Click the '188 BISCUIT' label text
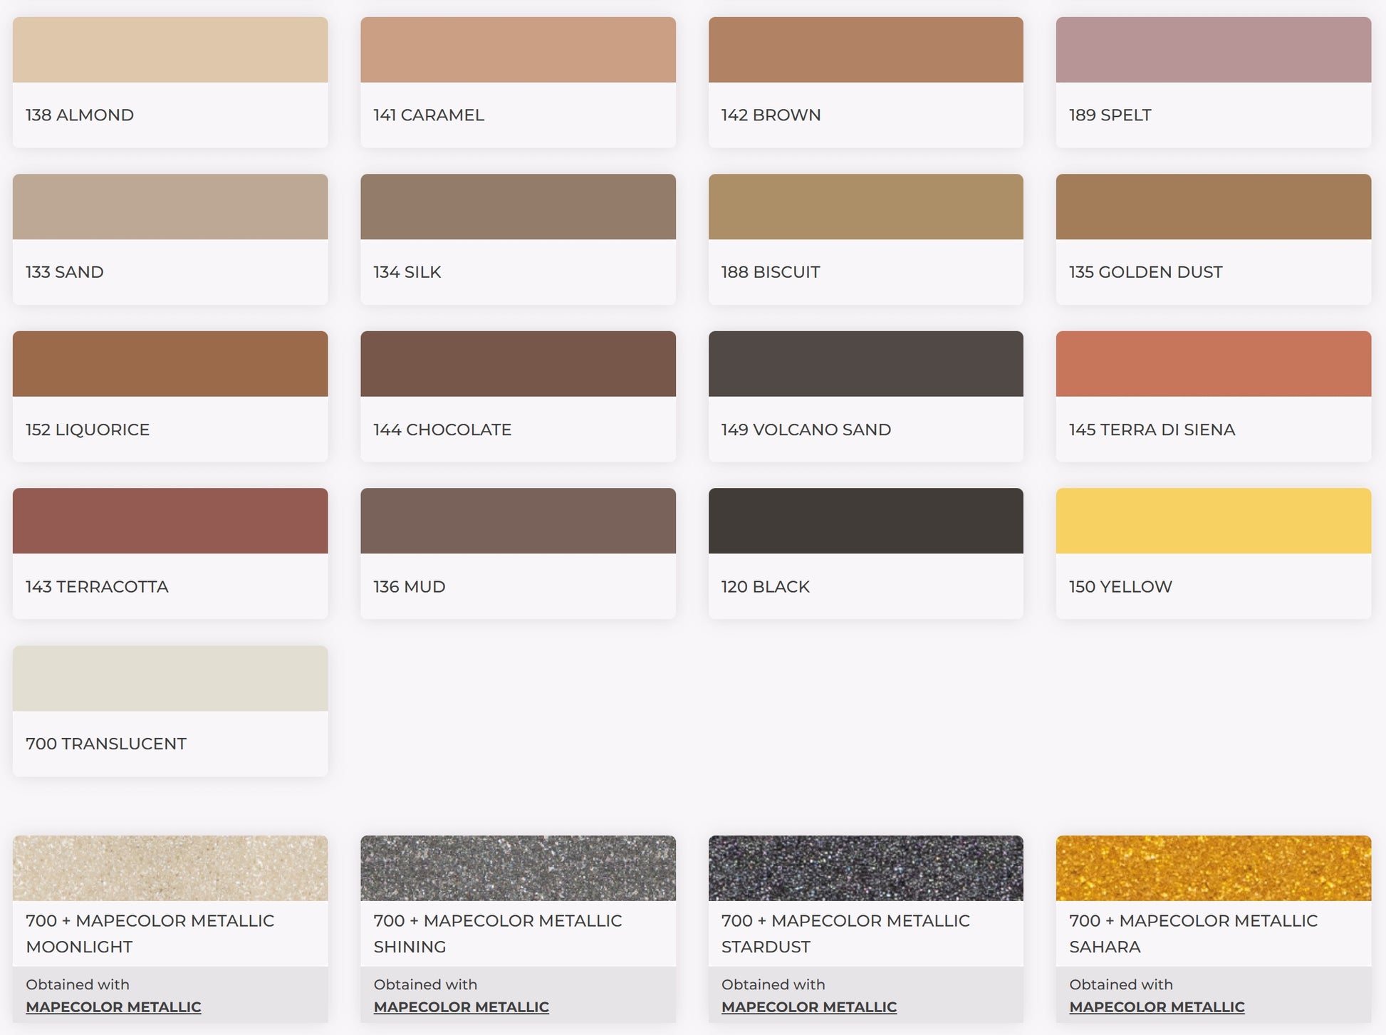The height and width of the screenshot is (1035, 1386). pyautogui.click(x=771, y=272)
